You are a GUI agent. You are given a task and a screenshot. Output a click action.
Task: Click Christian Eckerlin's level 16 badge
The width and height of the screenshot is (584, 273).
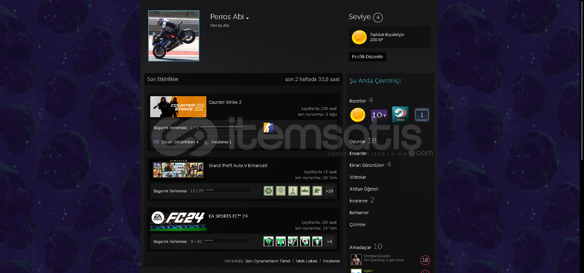425,260
